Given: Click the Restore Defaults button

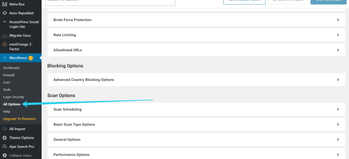Looking at the screenshot, I should pos(244,1).
